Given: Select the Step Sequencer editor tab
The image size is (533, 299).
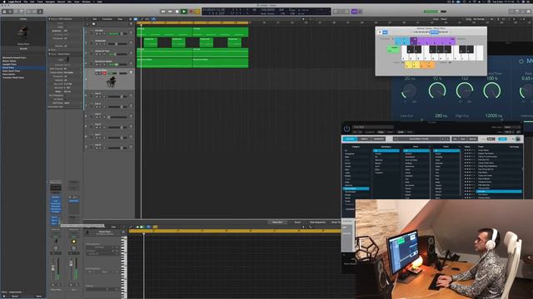Looking at the screenshot, I should pyautogui.click(x=317, y=223).
